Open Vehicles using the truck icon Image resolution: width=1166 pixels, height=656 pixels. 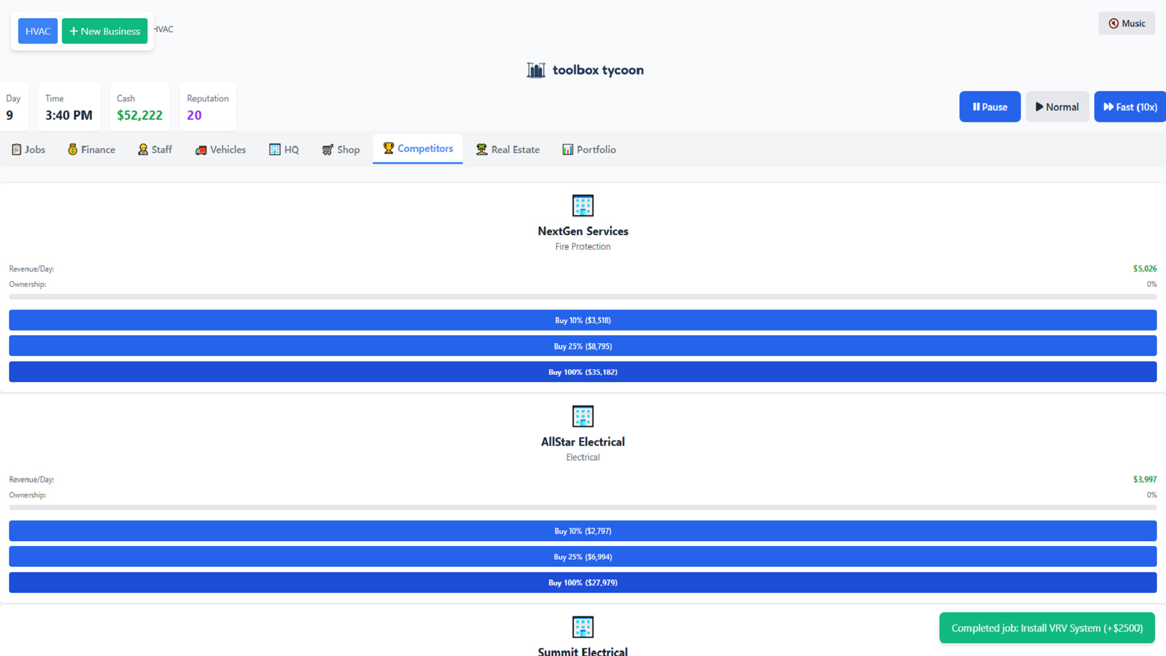tap(201, 149)
